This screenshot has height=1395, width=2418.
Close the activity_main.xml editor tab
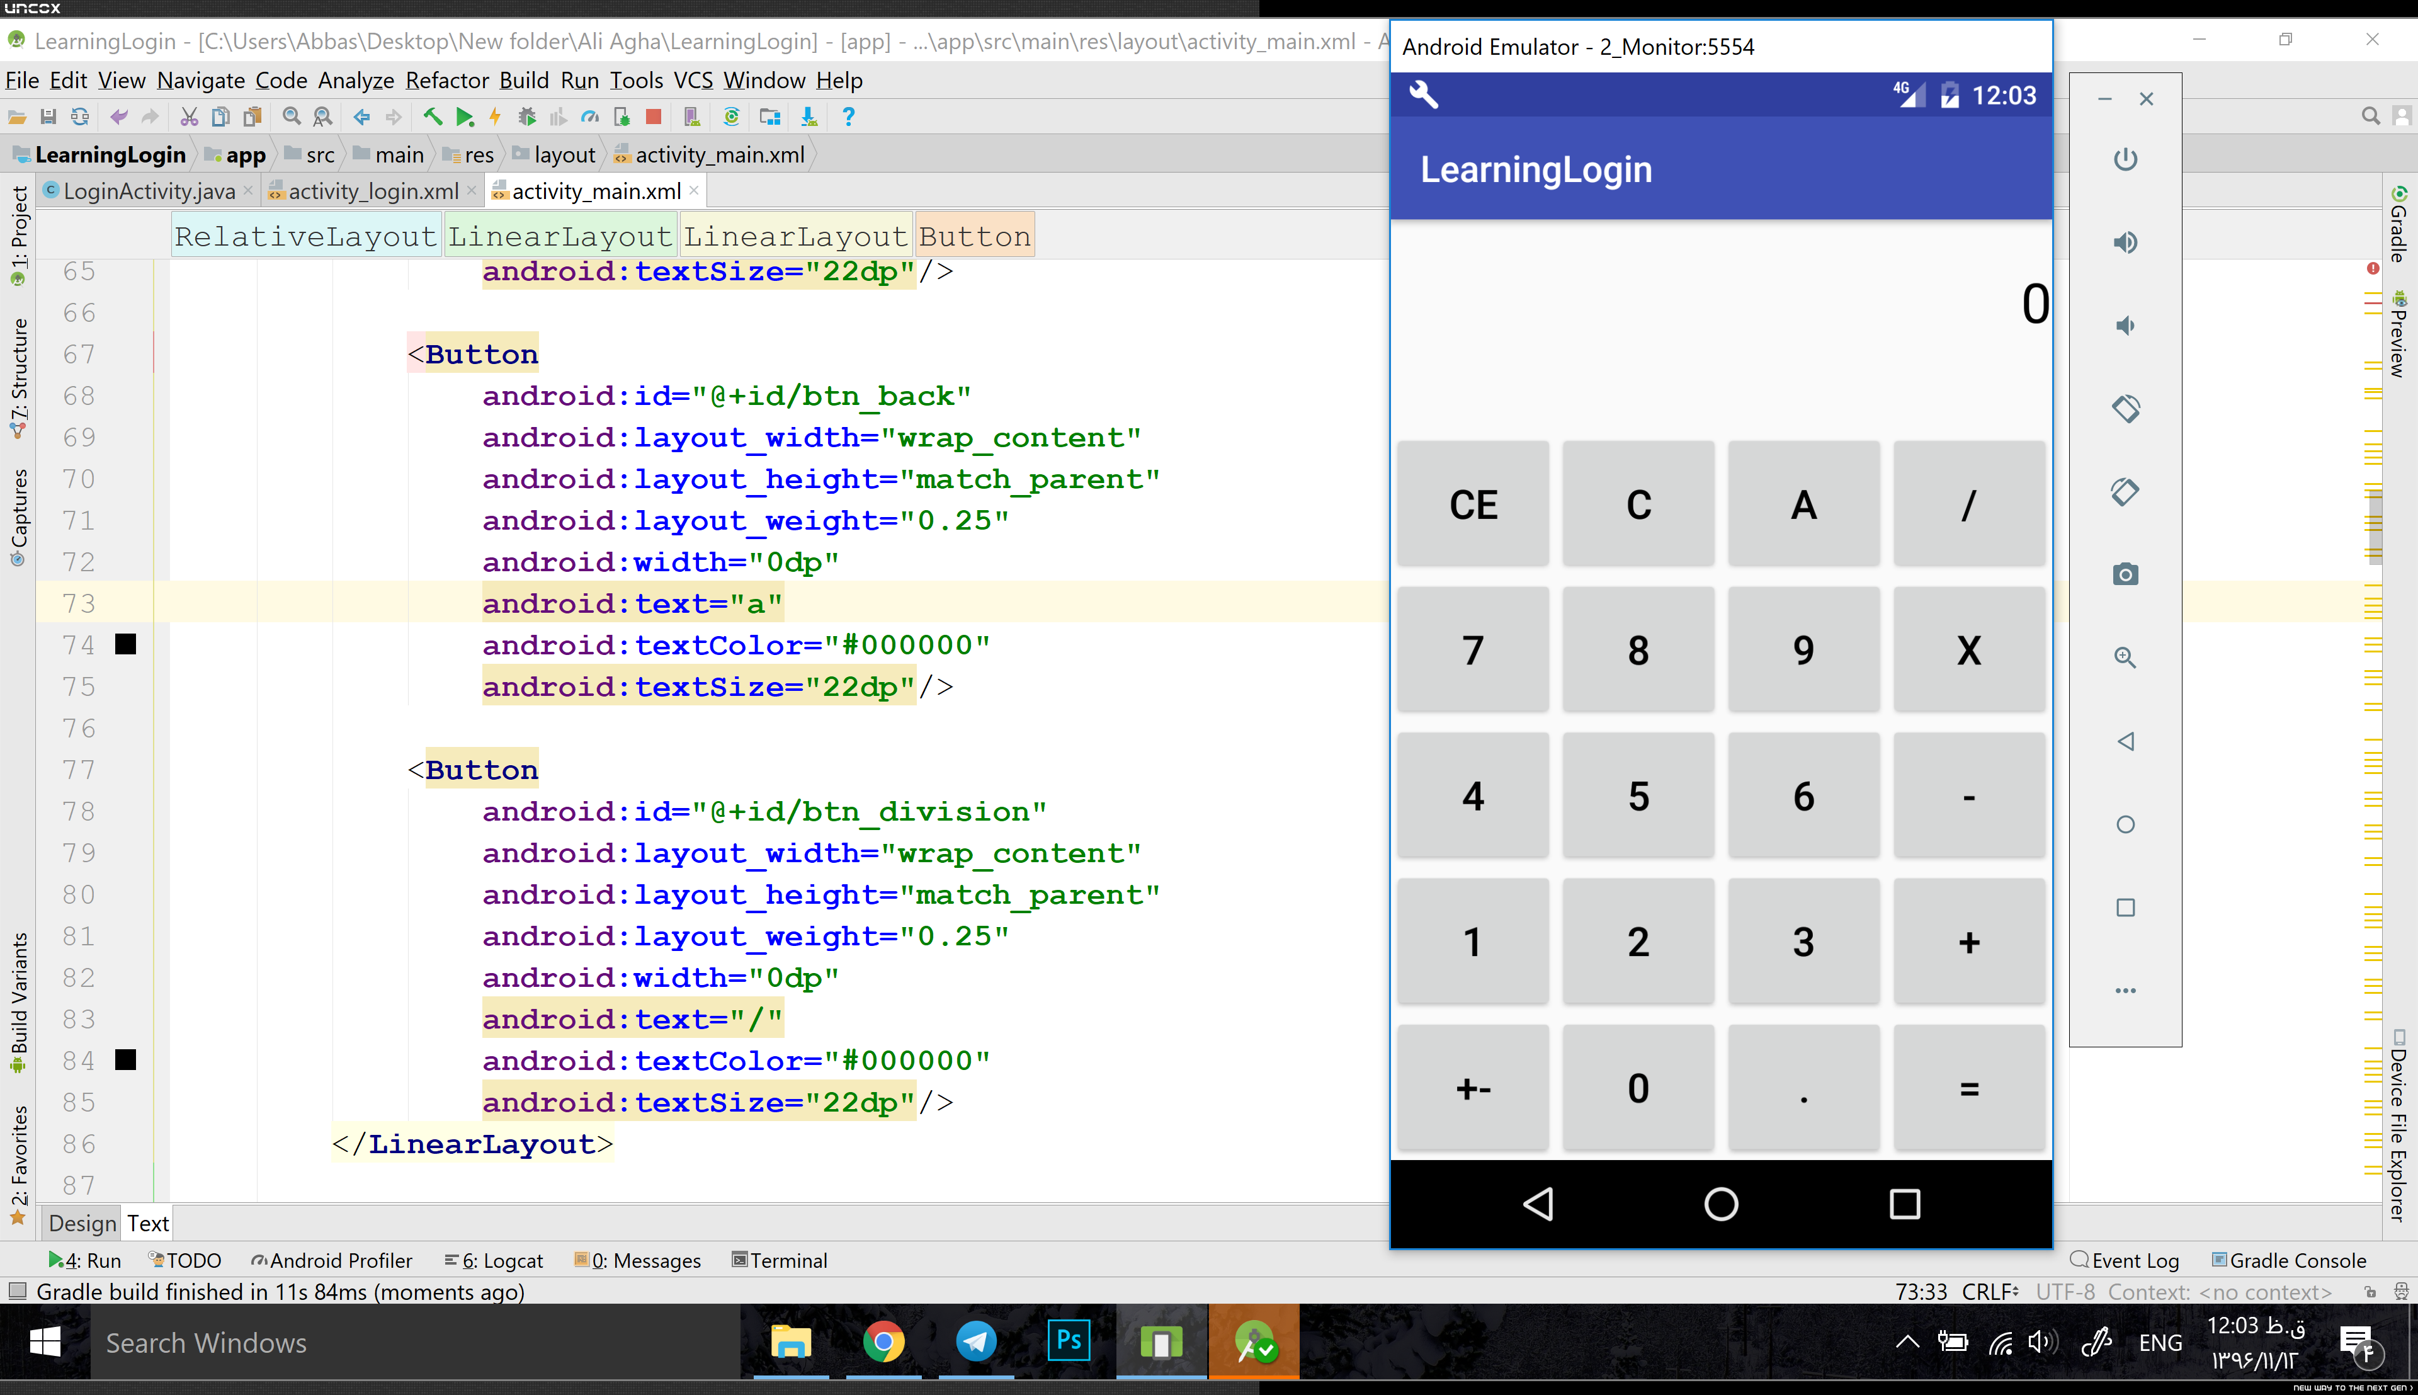(x=695, y=191)
